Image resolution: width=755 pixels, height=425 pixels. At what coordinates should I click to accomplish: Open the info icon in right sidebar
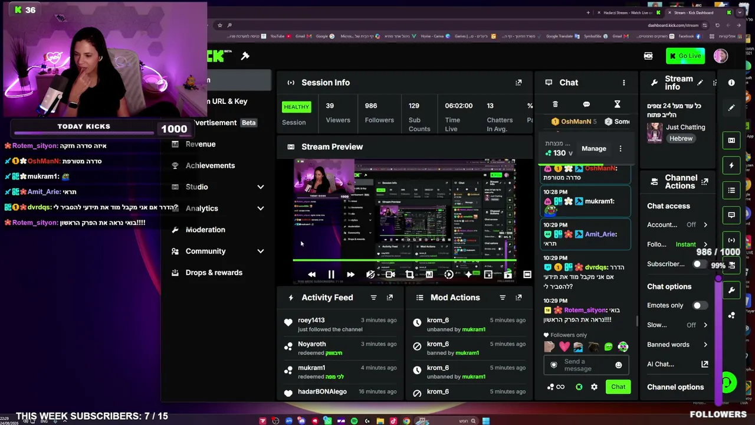(731, 83)
